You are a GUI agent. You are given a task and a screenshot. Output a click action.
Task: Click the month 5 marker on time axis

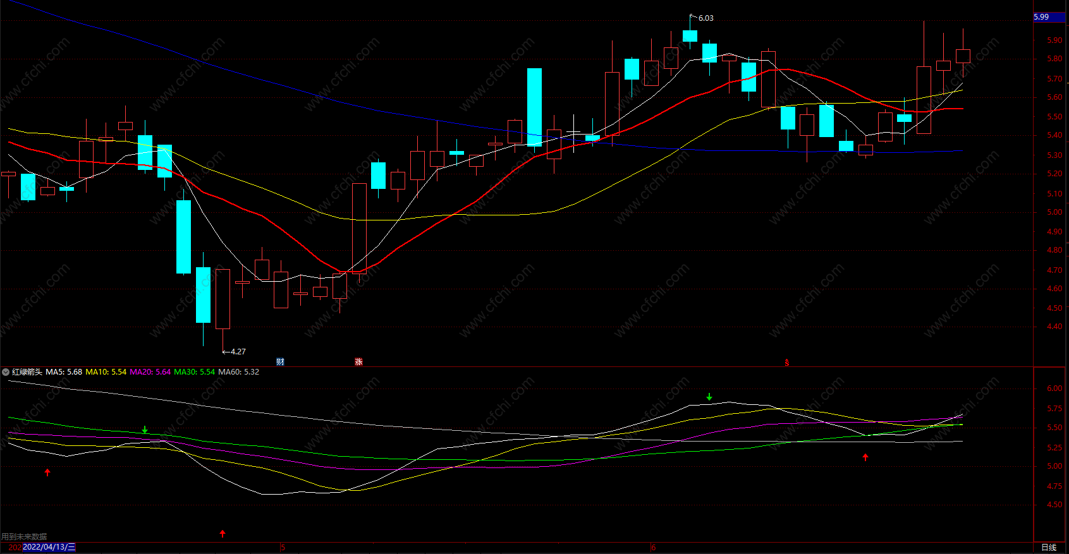click(x=283, y=548)
